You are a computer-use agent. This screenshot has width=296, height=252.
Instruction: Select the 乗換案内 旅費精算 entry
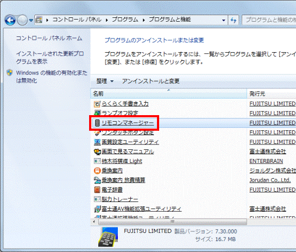coord(123,180)
